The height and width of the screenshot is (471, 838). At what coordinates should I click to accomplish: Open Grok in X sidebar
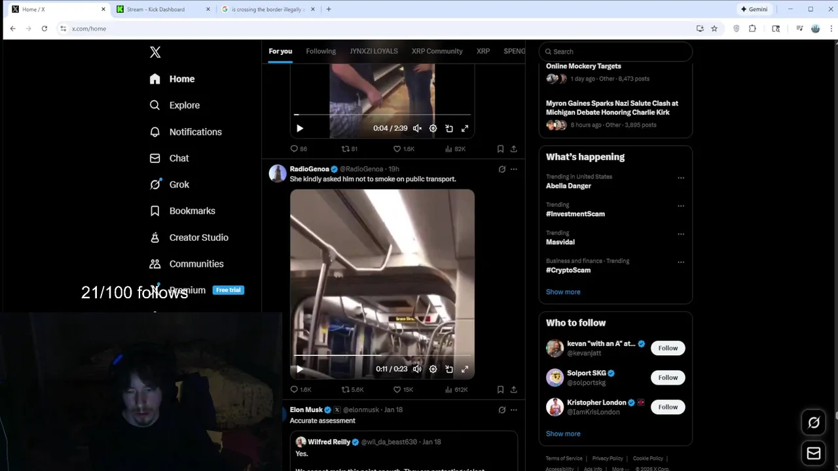point(169,184)
